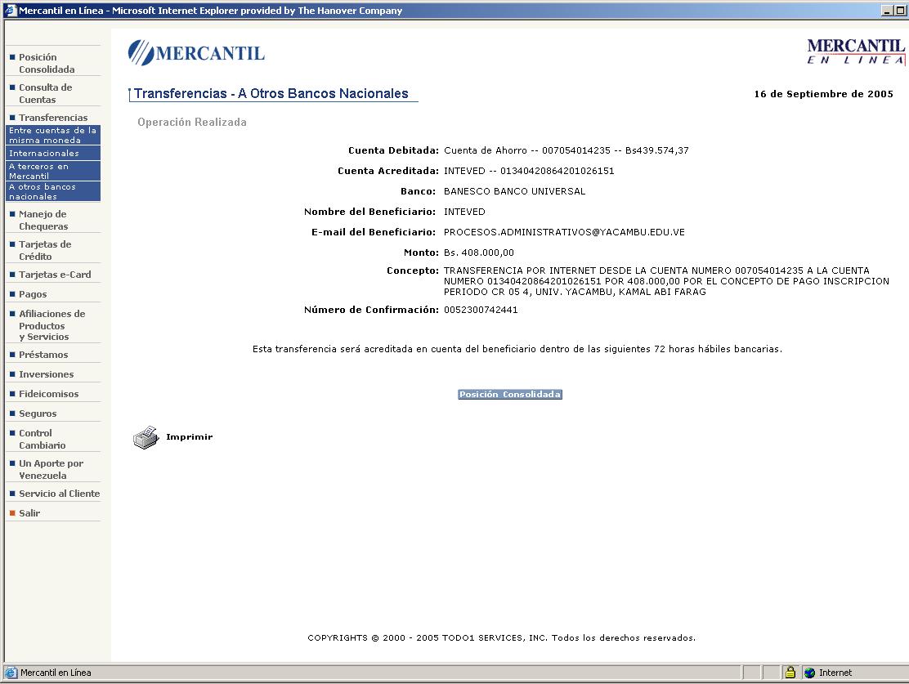
Task: Select Transferencias in the sidebar
Action: click(x=53, y=118)
